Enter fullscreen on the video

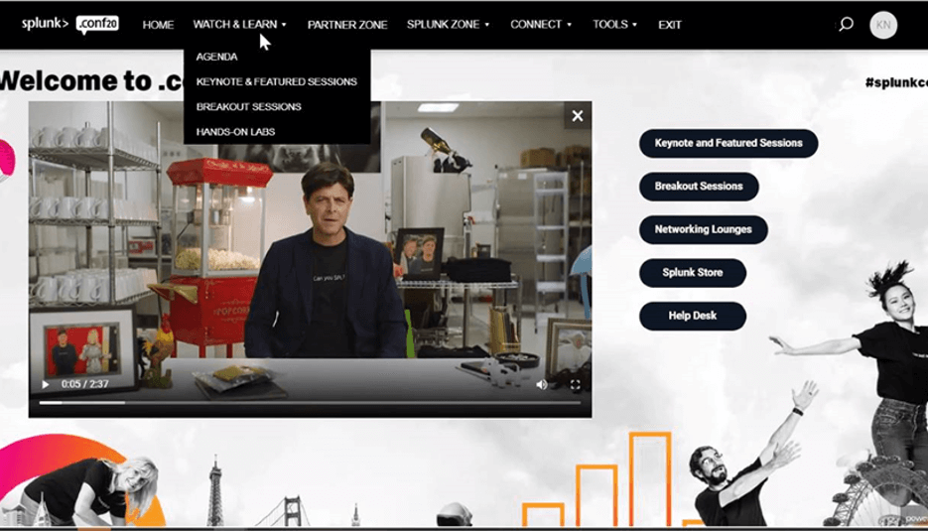pyautogui.click(x=575, y=385)
